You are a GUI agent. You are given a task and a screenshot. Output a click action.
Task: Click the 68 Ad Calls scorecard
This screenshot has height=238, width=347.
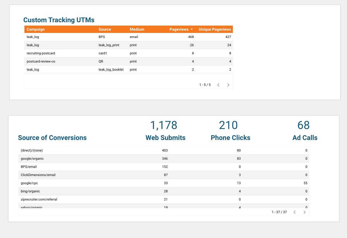coord(303,125)
